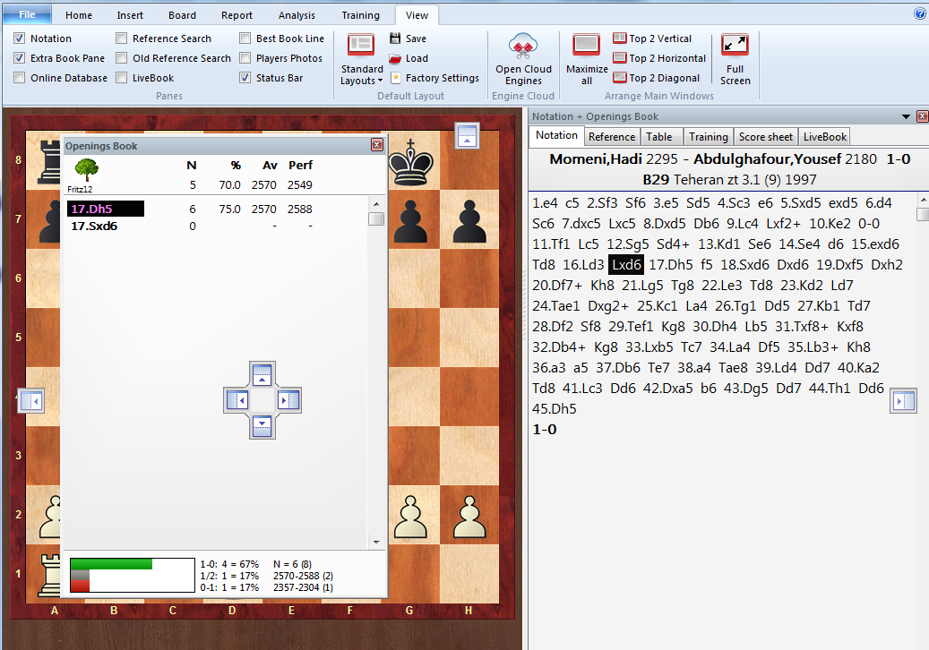Switch to the Score sheet tab
This screenshot has width=929, height=650.
(765, 136)
